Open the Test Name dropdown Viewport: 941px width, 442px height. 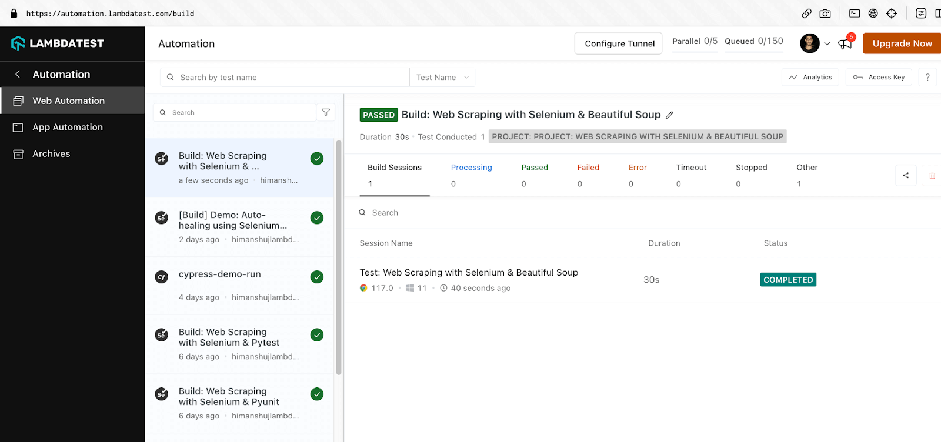point(442,77)
